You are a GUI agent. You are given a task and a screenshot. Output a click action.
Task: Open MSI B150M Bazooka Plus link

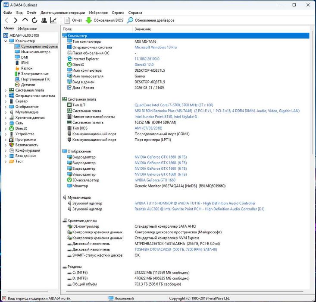(x=217, y=111)
